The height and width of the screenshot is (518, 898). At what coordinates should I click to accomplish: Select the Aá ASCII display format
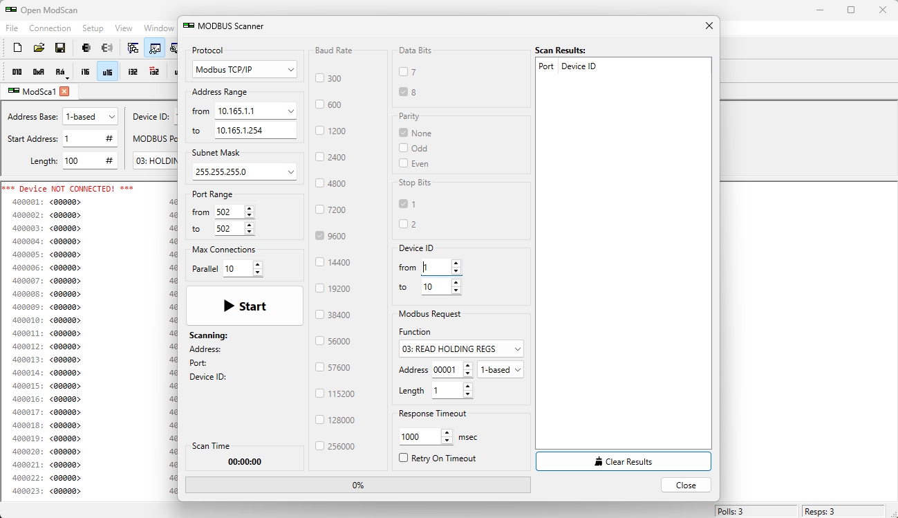[x=60, y=71]
